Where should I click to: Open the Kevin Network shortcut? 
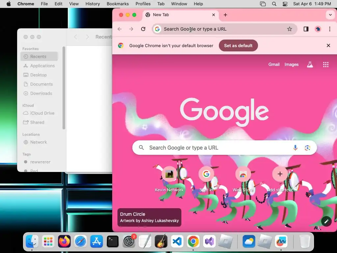tap(169, 179)
